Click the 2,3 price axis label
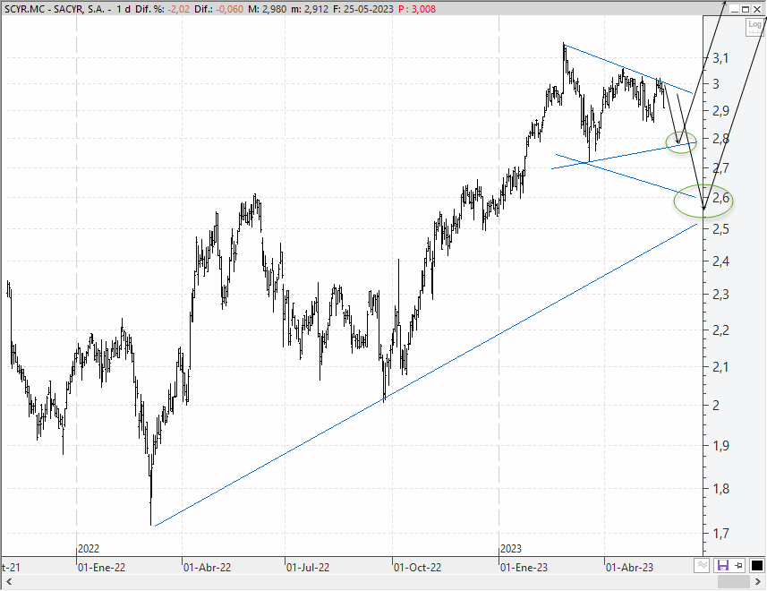Screen dimensions: 767x591 [720, 295]
